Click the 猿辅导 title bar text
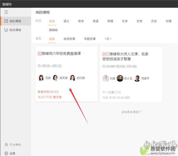The width and height of the screenshot is (178, 156). coord(7,4)
